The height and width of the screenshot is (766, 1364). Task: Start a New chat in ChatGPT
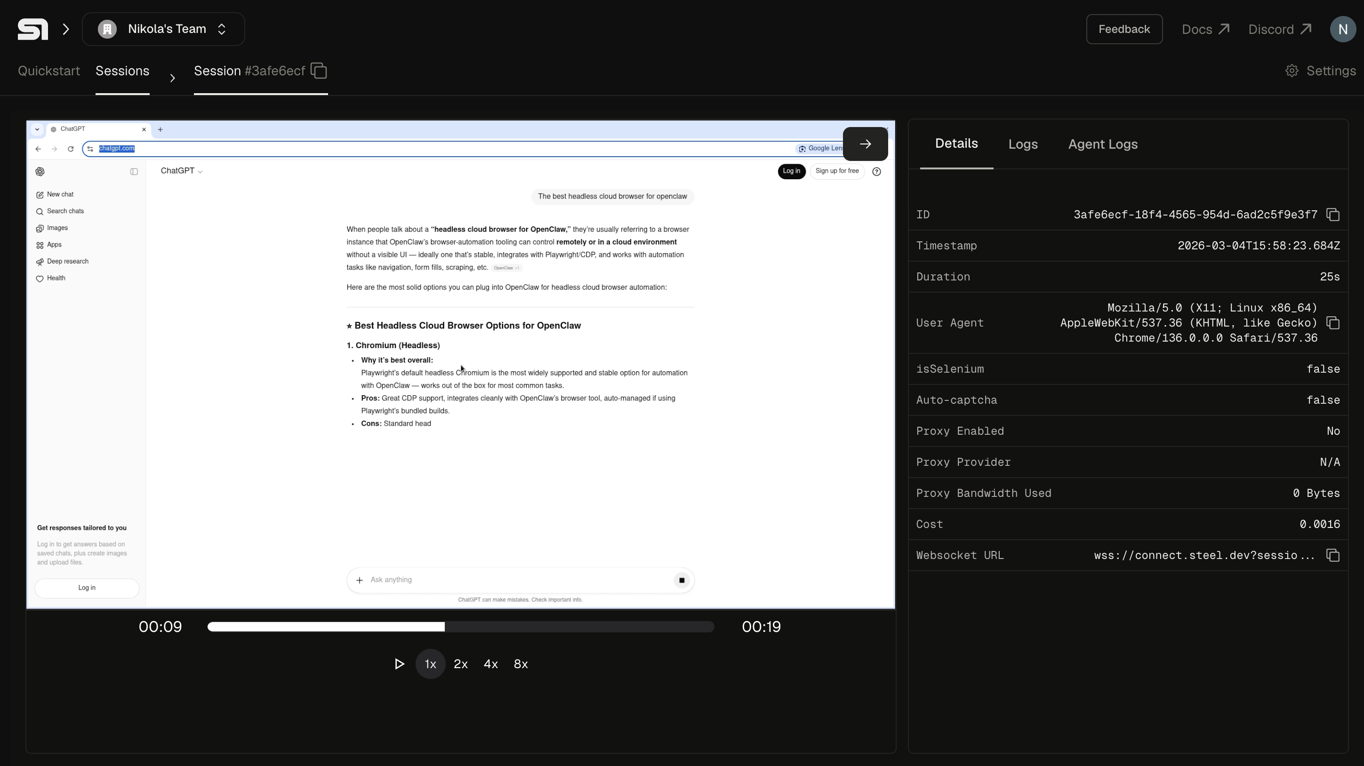click(x=60, y=194)
